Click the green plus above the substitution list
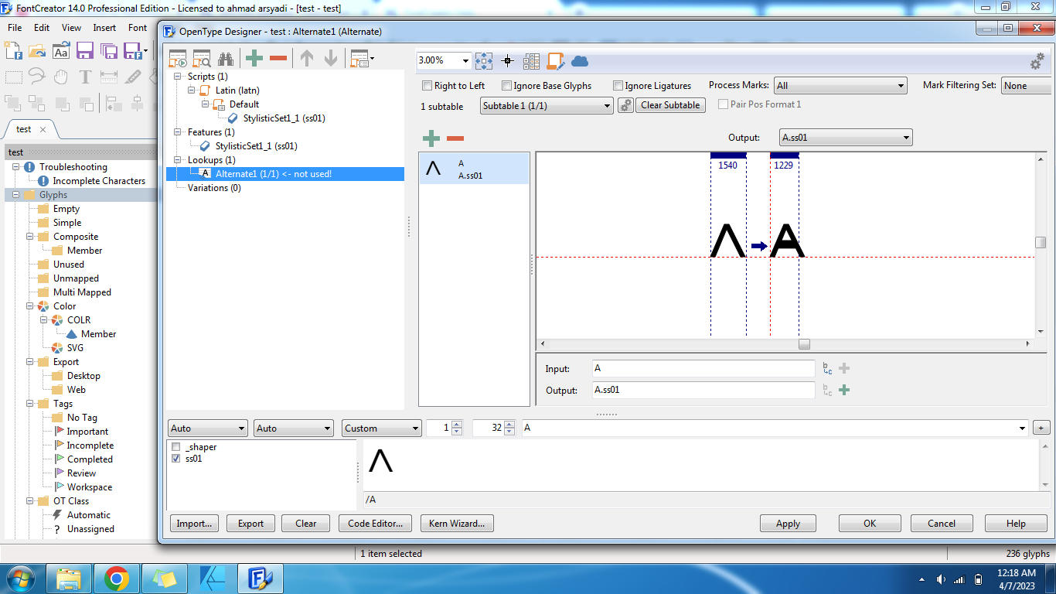Screen dimensions: 1056x594 pos(431,138)
